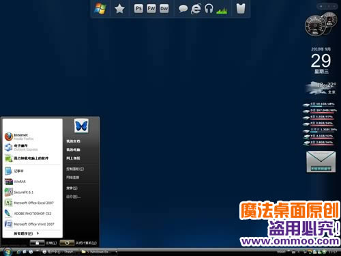Open the recycle bin dock icon
This screenshot has width=341, height=256.
(241, 9)
